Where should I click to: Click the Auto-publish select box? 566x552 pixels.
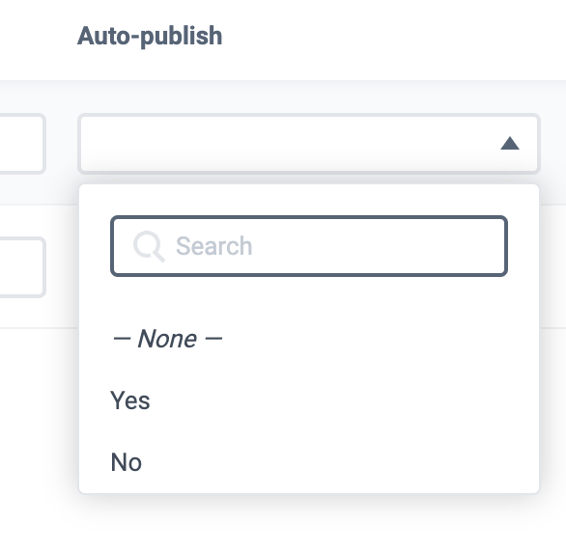309,144
